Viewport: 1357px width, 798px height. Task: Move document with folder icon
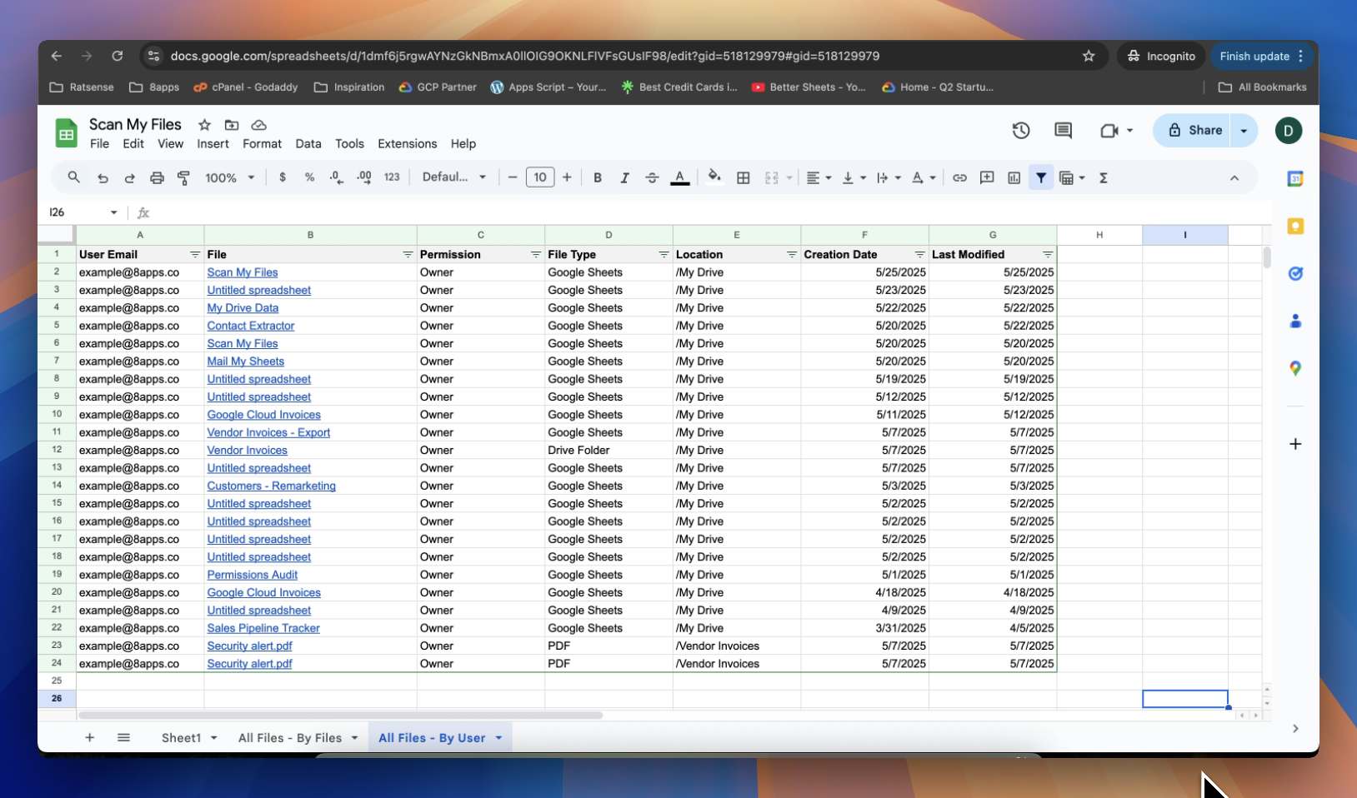tap(232, 125)
